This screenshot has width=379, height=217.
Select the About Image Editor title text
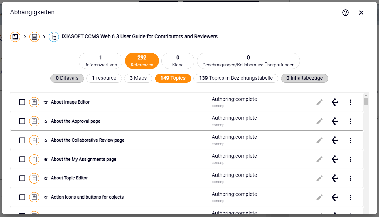70,102
